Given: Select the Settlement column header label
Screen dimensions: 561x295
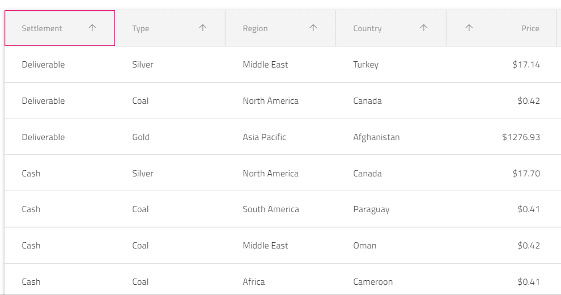Looking at the screenshot, I should (42, 28).
